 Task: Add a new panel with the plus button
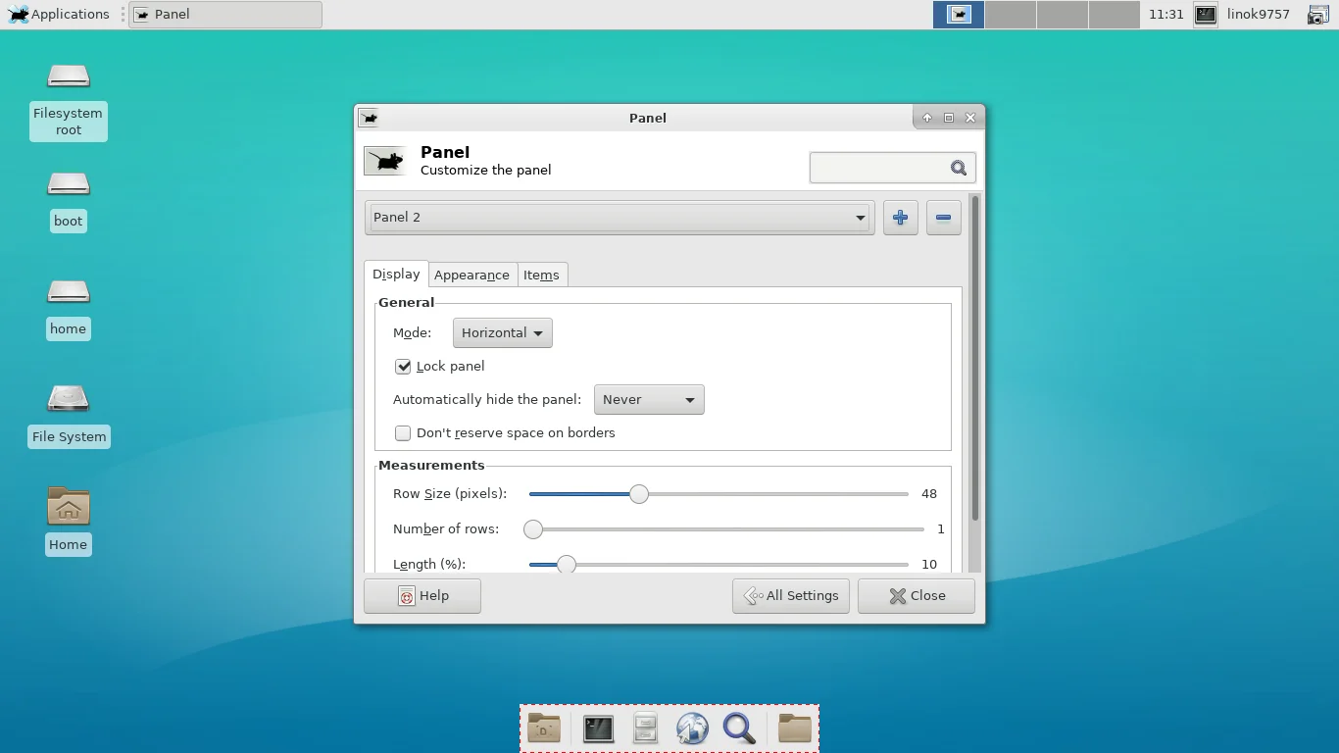[x=901, y=218]
